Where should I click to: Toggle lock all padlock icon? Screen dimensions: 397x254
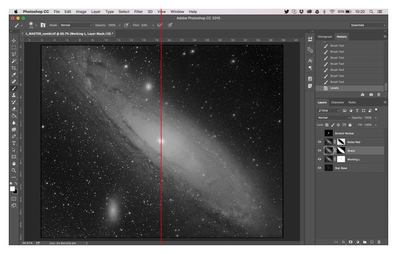[x=350, y=125]
